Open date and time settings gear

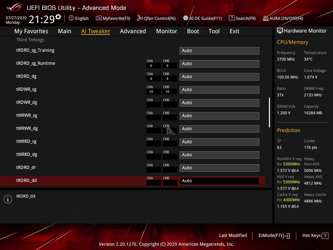(x=58, y=17)
